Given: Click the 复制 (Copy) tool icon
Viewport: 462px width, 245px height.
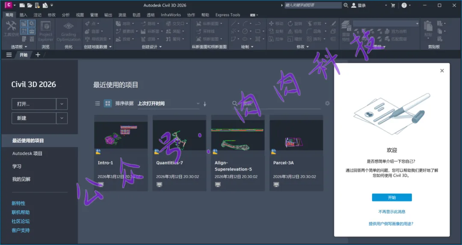Looking at the screenshot, I should tap(271, 31).
